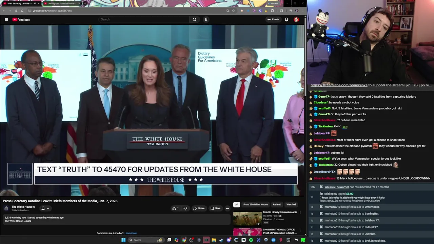Select the Related filter chip

tap(277, 205)
